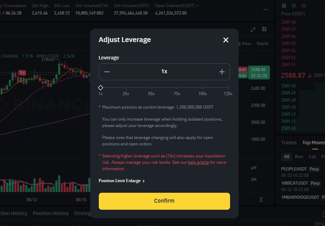Decrease leverage with the minus button
The height and width of the screenshot is (226, 325).
point(107,72)
